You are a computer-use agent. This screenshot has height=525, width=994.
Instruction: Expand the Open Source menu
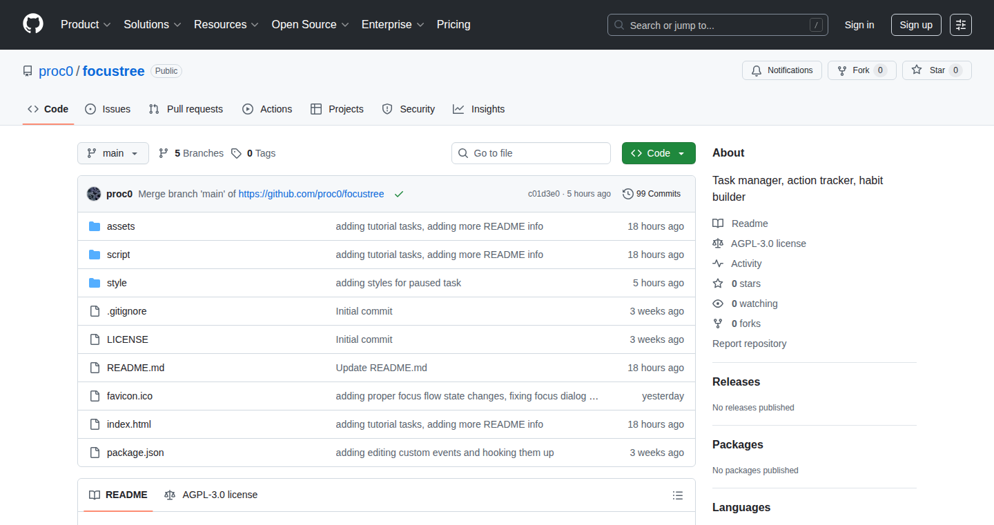311,25
